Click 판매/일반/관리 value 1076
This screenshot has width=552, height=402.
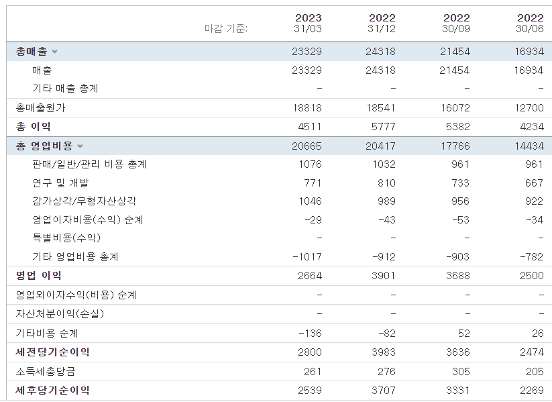(x=311, y=164)
